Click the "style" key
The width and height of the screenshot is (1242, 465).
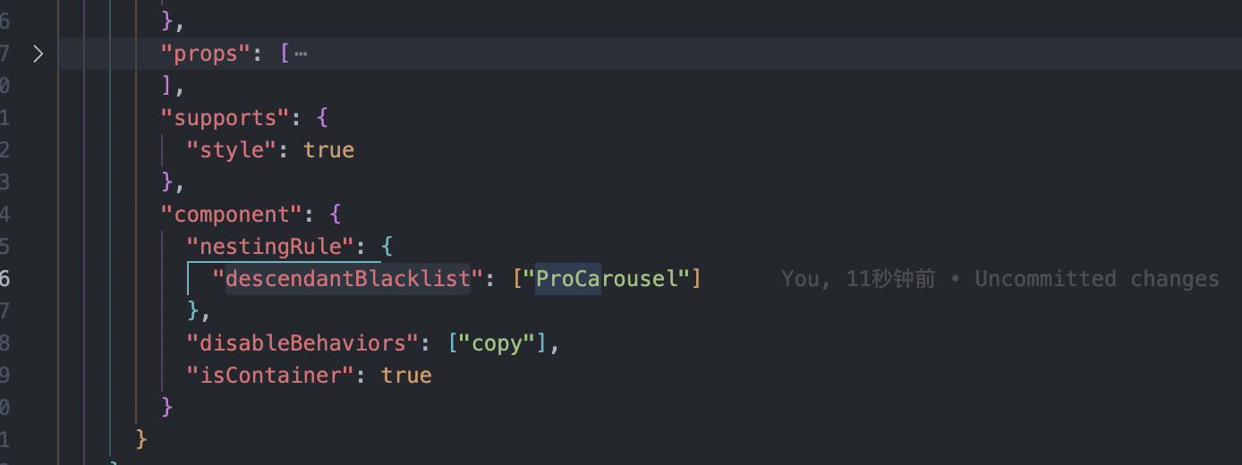pyautogui.click(x=231, y=150)
